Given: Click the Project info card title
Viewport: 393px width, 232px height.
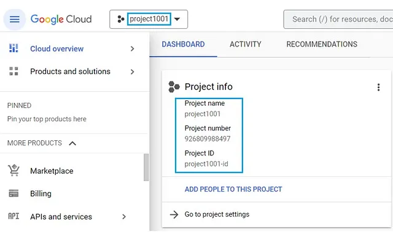Looking at the screenshot, I should 209,87.
